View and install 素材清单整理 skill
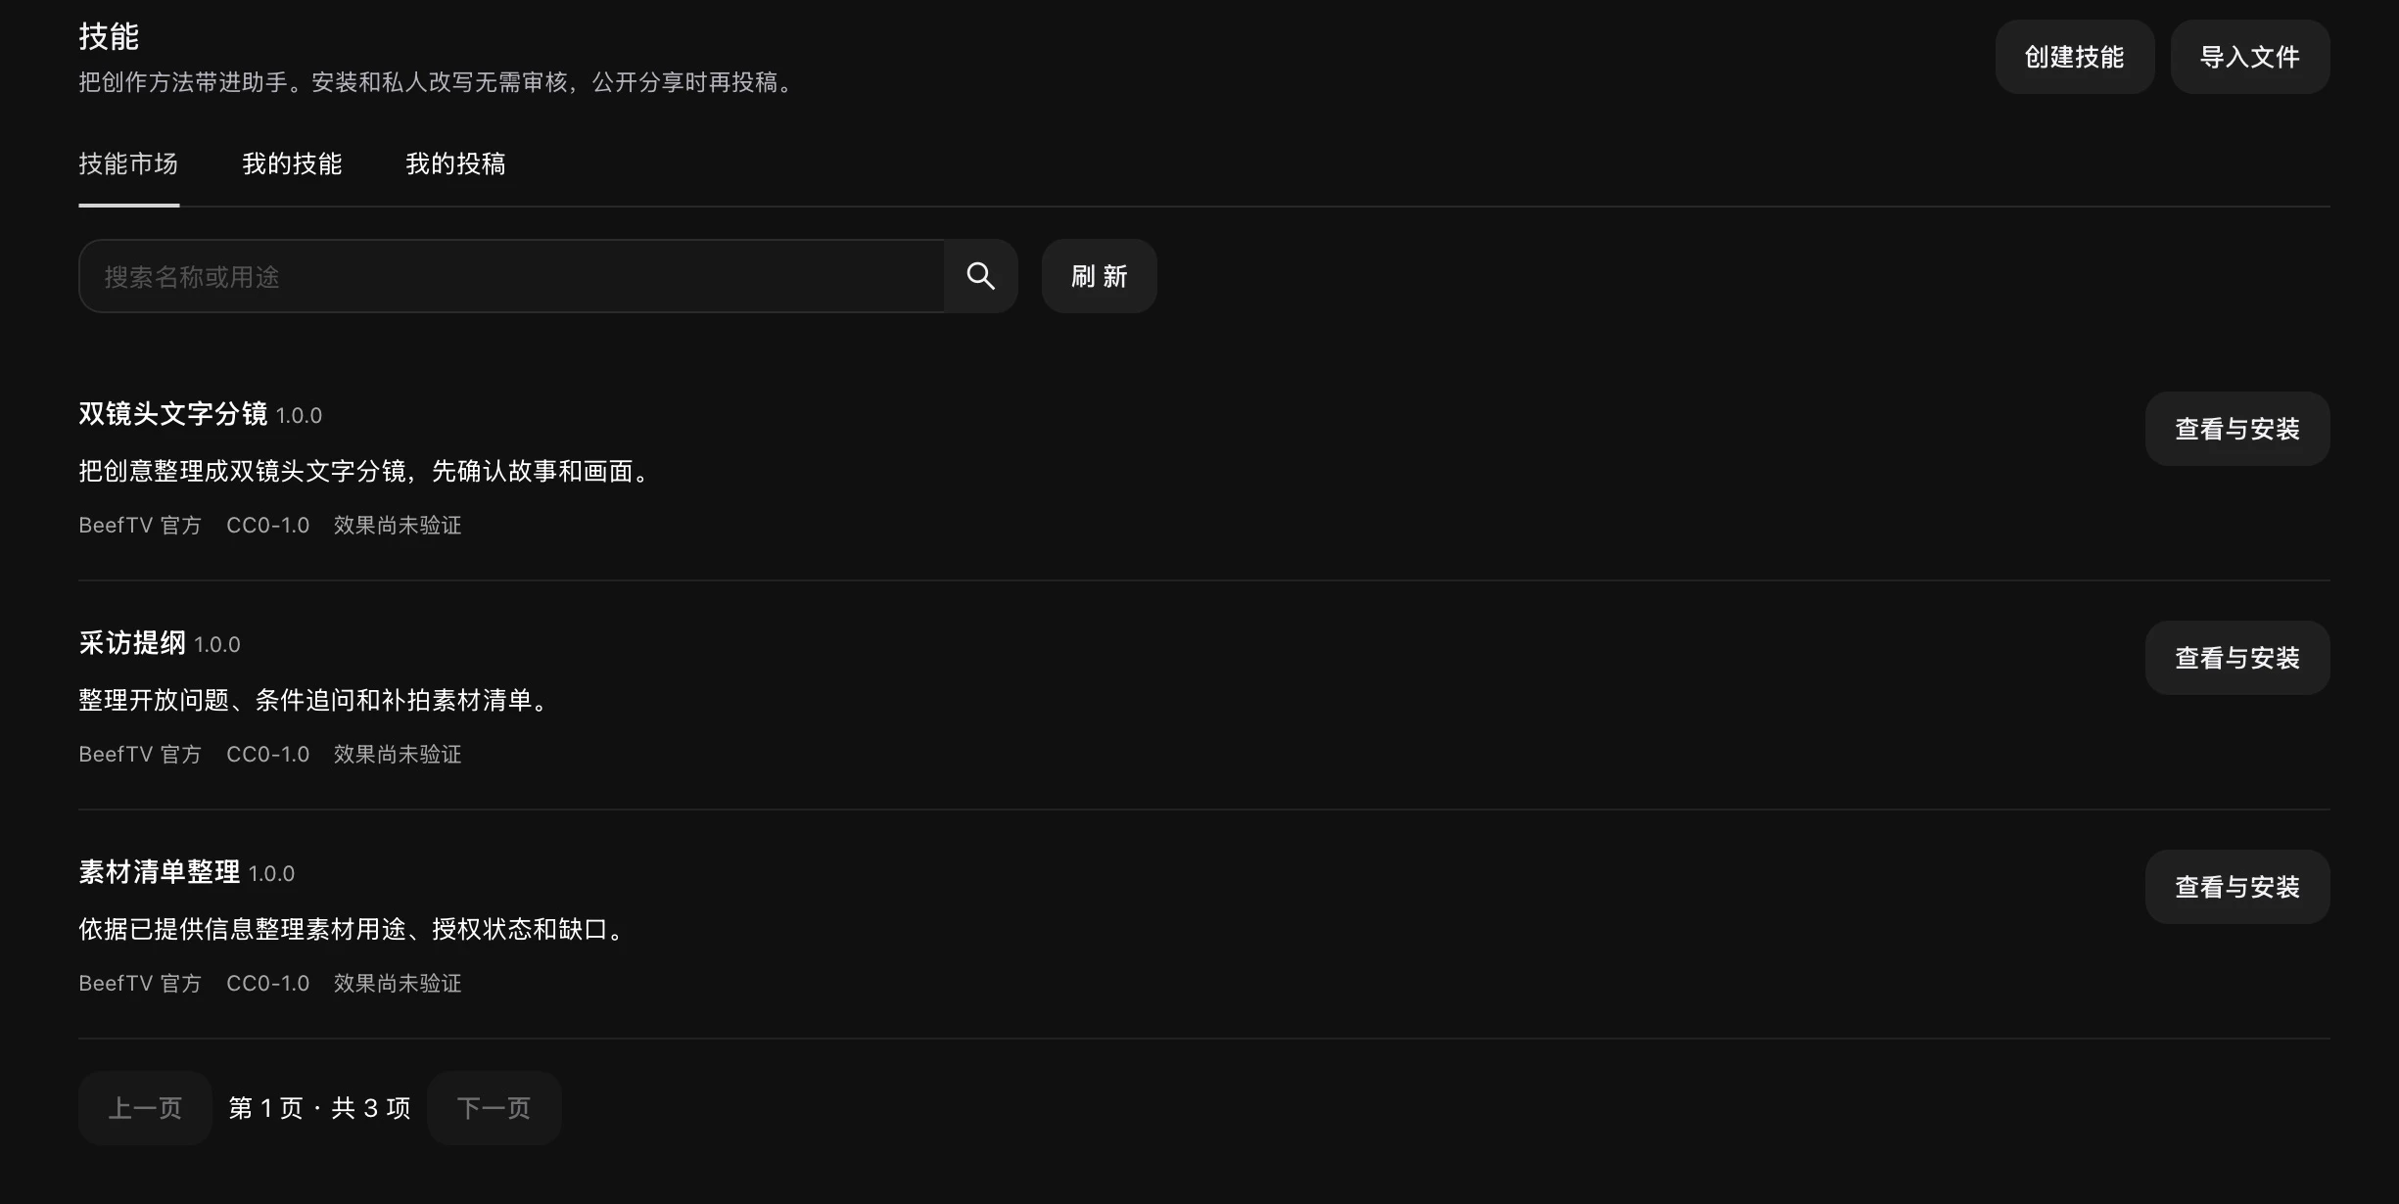 2236,887
